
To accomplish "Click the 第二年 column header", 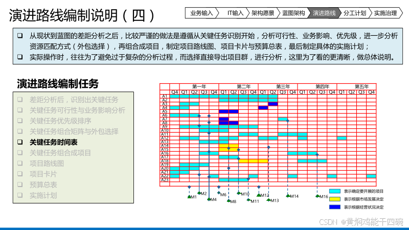I will click(243, 86).
